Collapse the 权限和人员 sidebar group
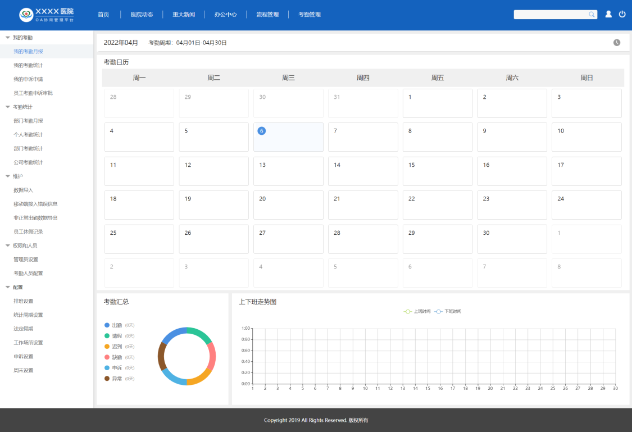Screen dimensions: 632x432 [x=8, y=245]
